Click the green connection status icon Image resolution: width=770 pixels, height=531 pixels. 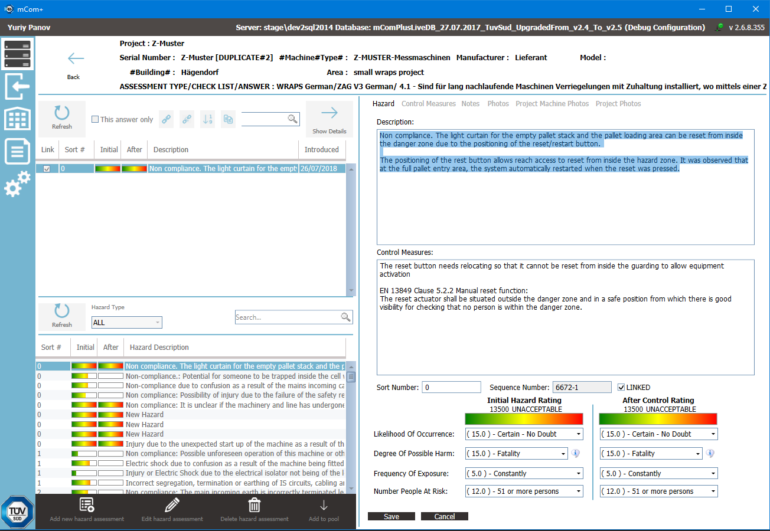(x=719, y=27)
